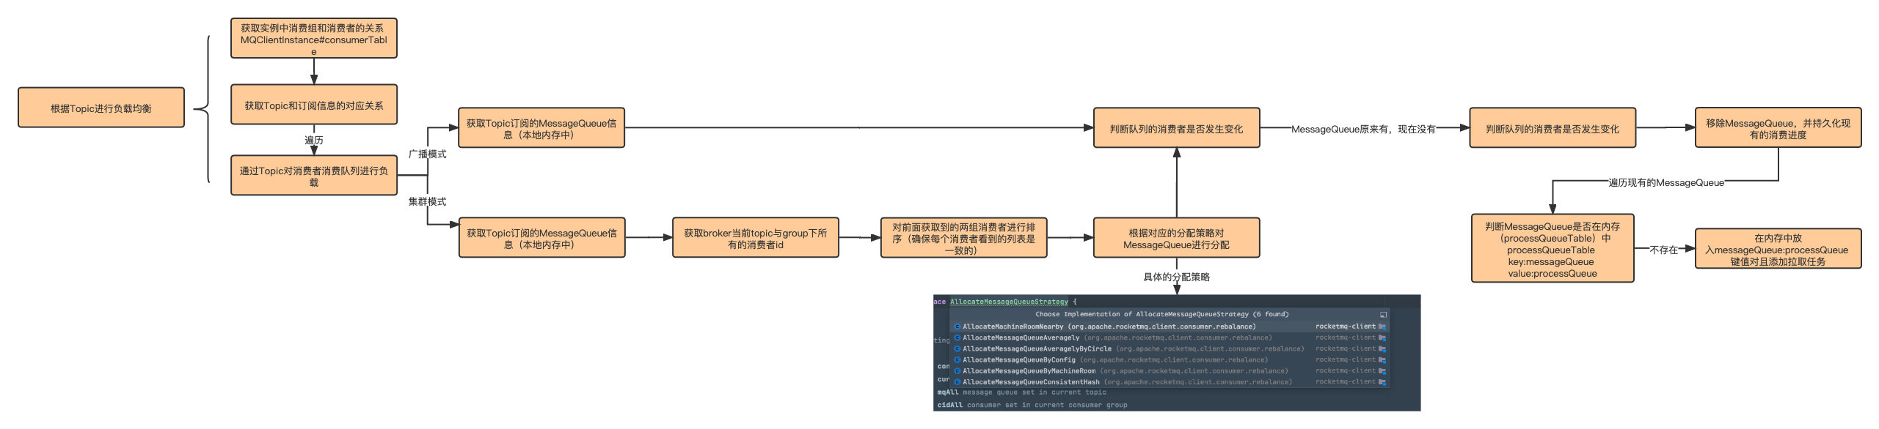
Task: Choose AllocateMessageQueueByMachineRoom entry
Action: coord(1170,370)
